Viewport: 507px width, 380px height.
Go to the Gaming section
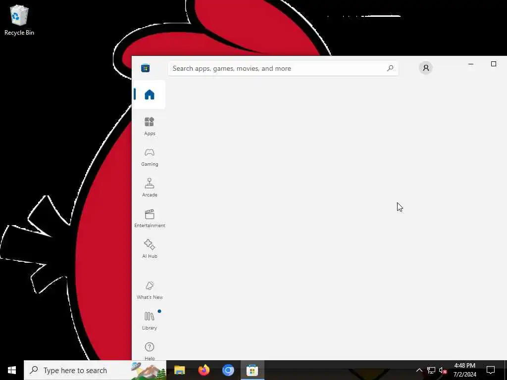(150, 157)
